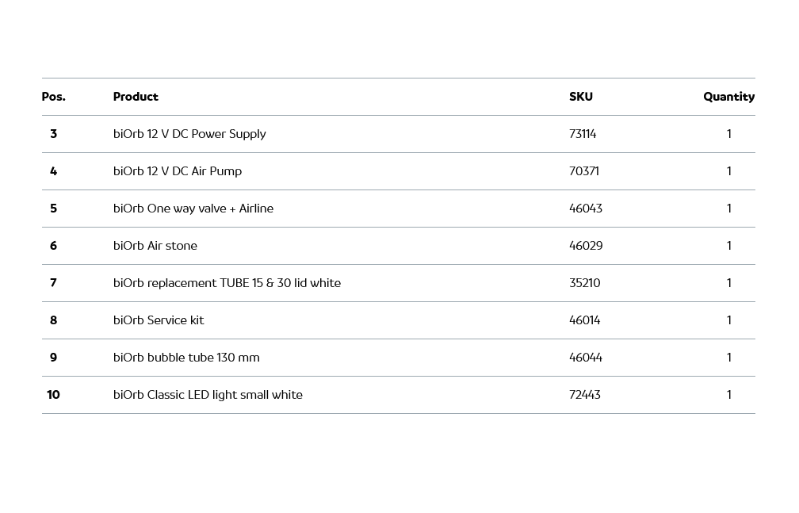Click the Pos. column header
Screen dimensions: 799x513
point(53,97)
